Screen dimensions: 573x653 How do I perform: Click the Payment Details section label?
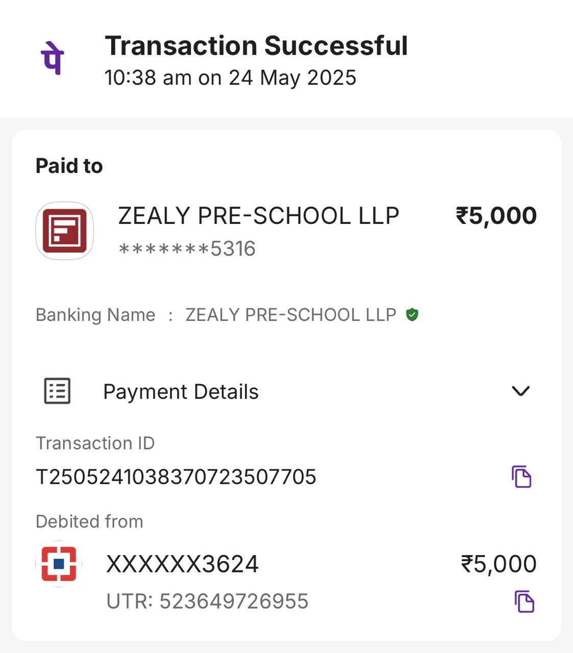(x=181, y=392)
